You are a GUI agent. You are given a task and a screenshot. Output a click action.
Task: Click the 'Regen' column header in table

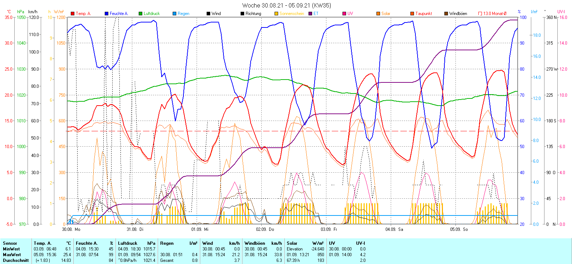167,243
